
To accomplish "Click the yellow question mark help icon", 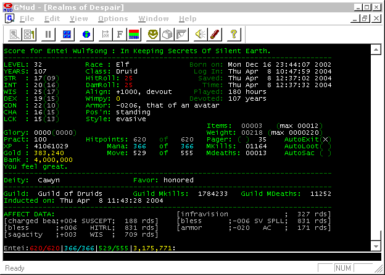I will point(234,34).
